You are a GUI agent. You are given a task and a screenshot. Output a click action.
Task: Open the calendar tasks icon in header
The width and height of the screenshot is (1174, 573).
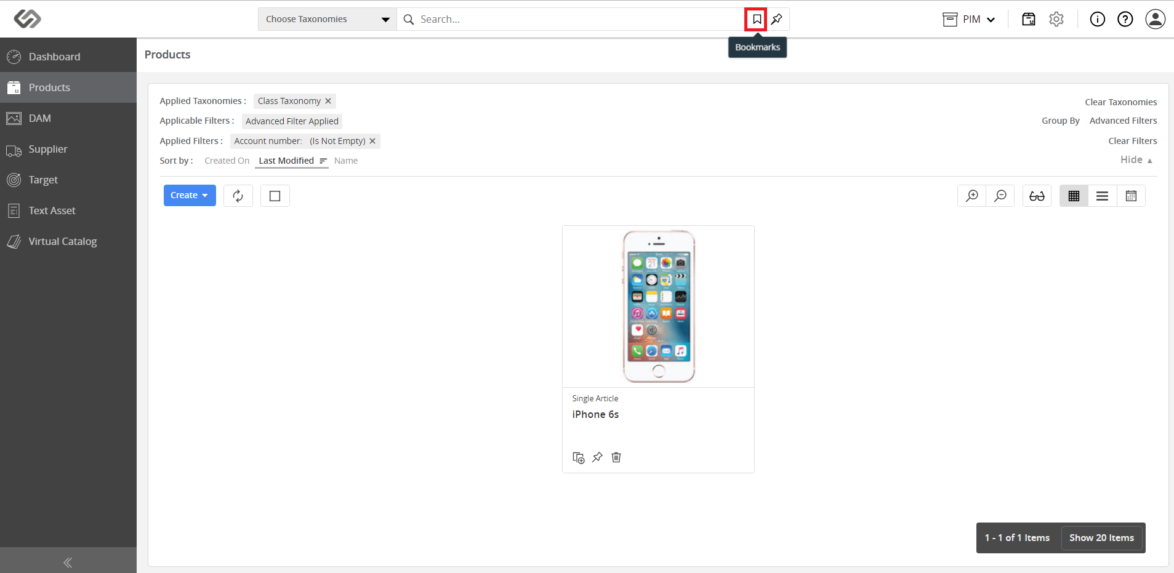[1029, 19]
